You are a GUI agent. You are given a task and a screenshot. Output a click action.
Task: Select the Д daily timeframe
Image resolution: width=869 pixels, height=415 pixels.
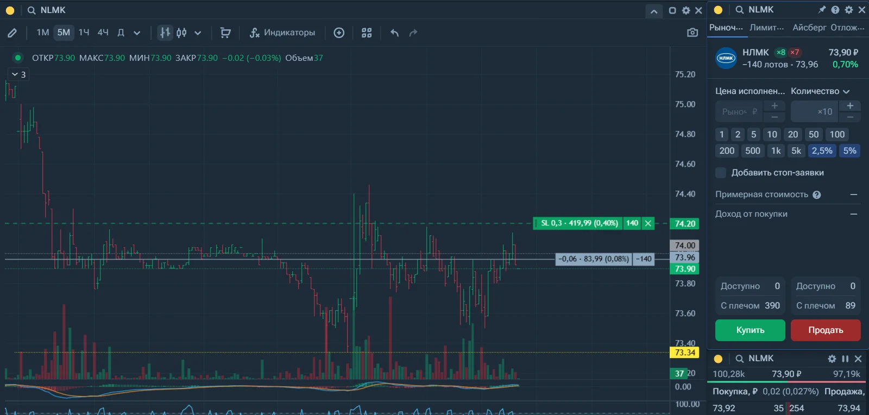tap(121, 33)
